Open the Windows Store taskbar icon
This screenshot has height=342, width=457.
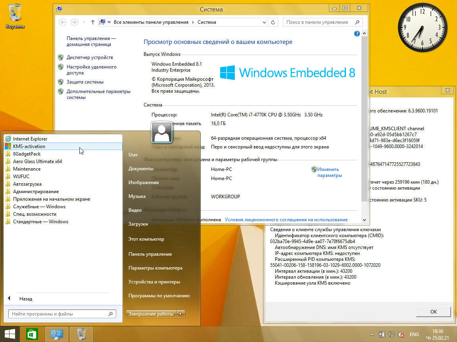(x=32, y=334)
